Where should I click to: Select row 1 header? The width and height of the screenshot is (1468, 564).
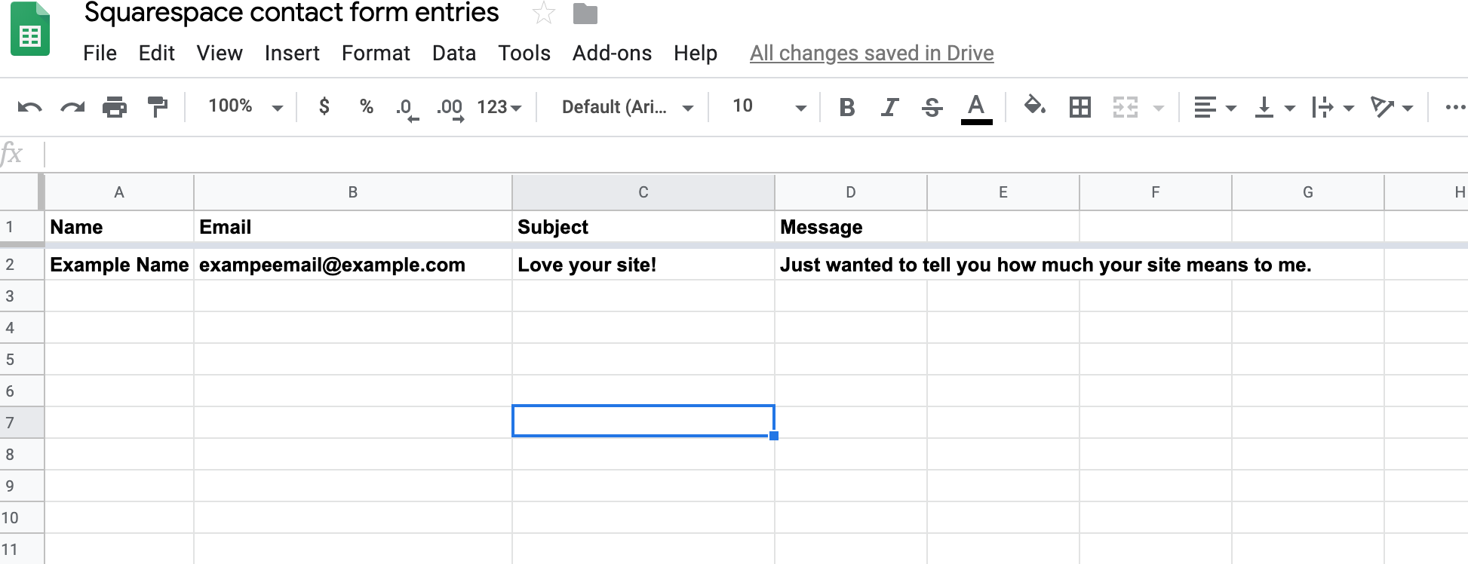[22, 227]
